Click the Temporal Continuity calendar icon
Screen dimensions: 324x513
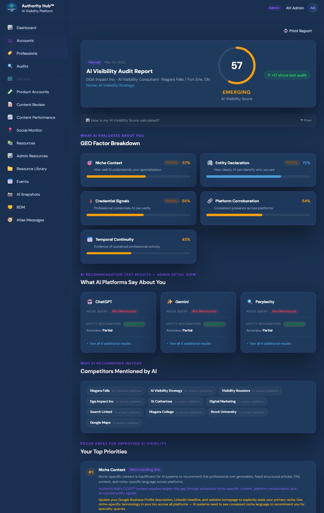click(x=90, y=239)
